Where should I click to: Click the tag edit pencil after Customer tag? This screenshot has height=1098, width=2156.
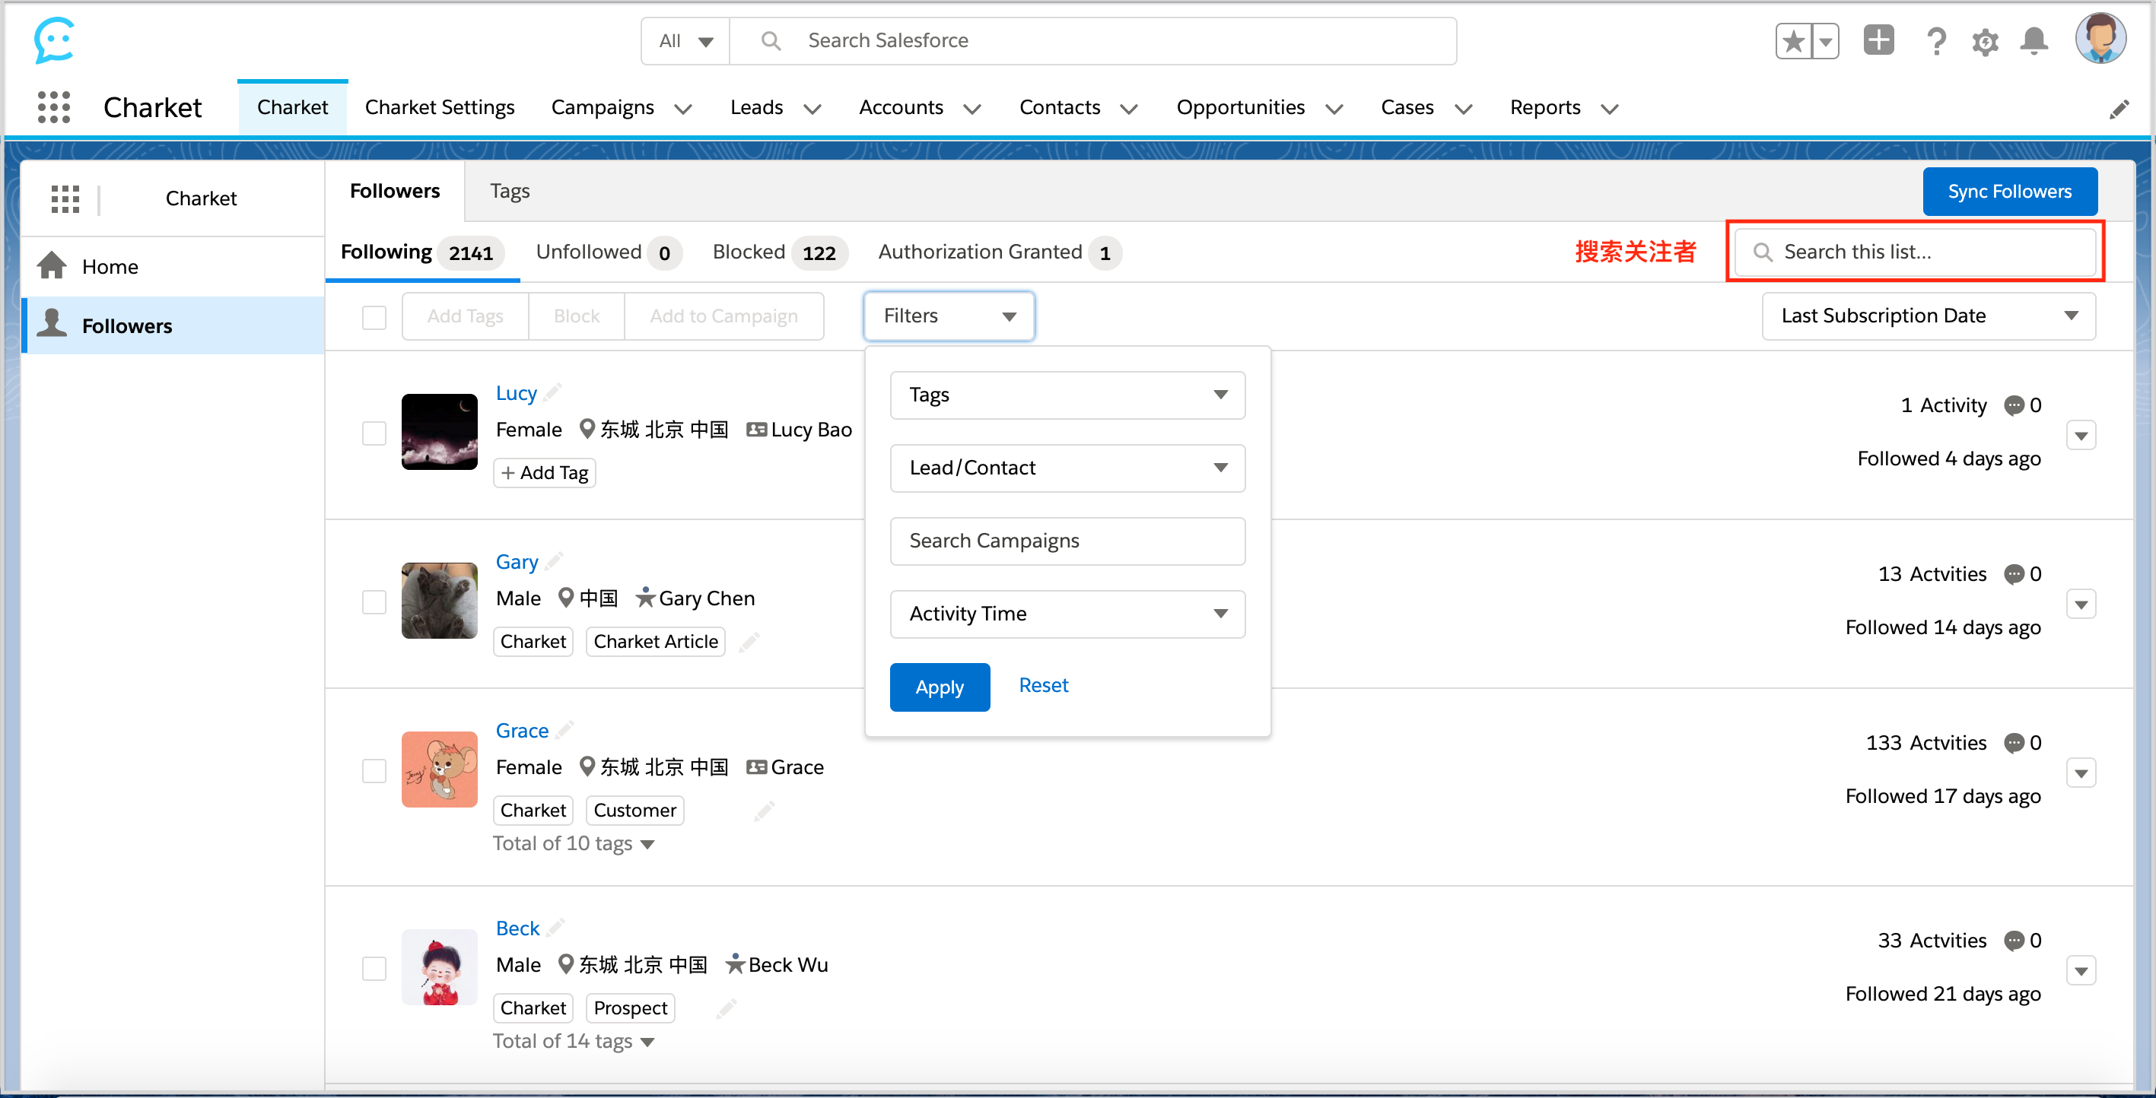click(764, 811)
